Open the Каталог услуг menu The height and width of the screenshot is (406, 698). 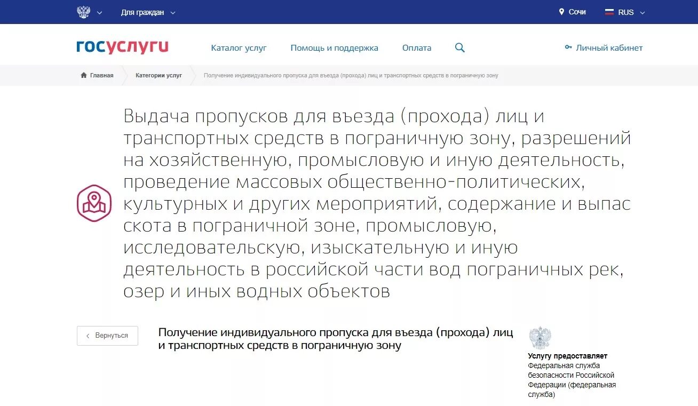click(239, 48)
